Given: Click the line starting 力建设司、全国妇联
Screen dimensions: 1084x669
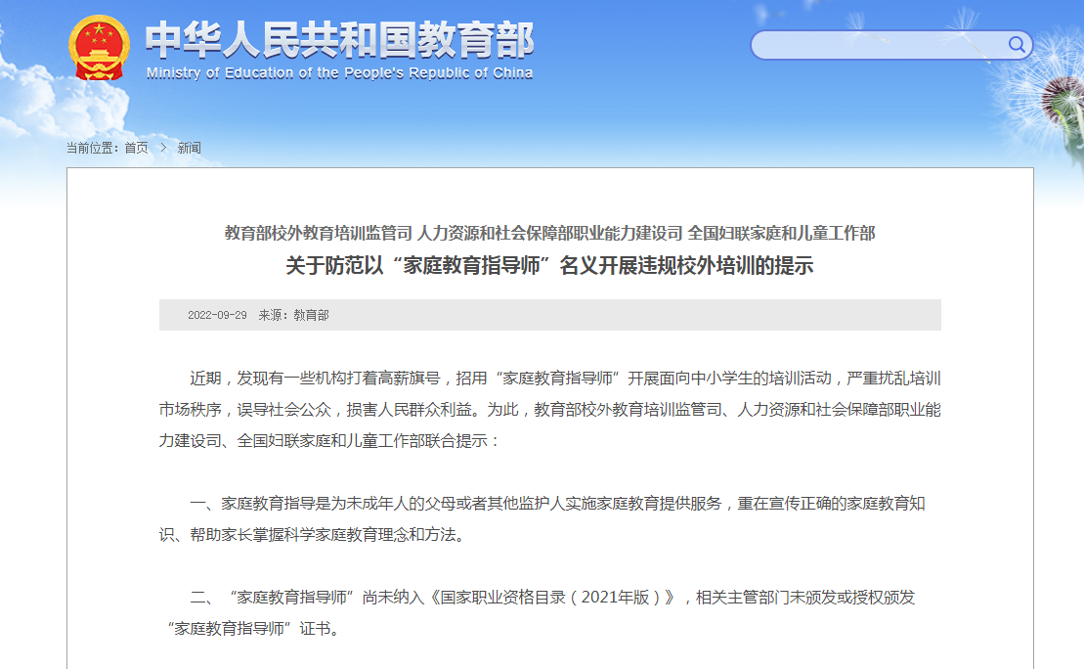Looking at the screenshot, I should (x=329, y=441).
